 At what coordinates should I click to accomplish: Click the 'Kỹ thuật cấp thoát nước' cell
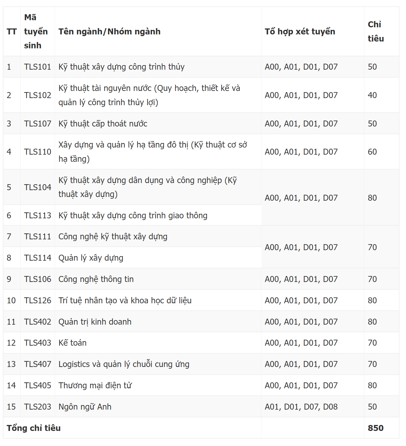(x=103, y=124)
